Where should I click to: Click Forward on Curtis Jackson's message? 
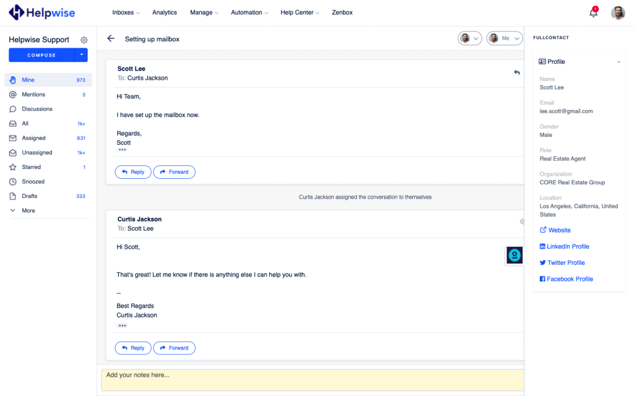point(174,348)
